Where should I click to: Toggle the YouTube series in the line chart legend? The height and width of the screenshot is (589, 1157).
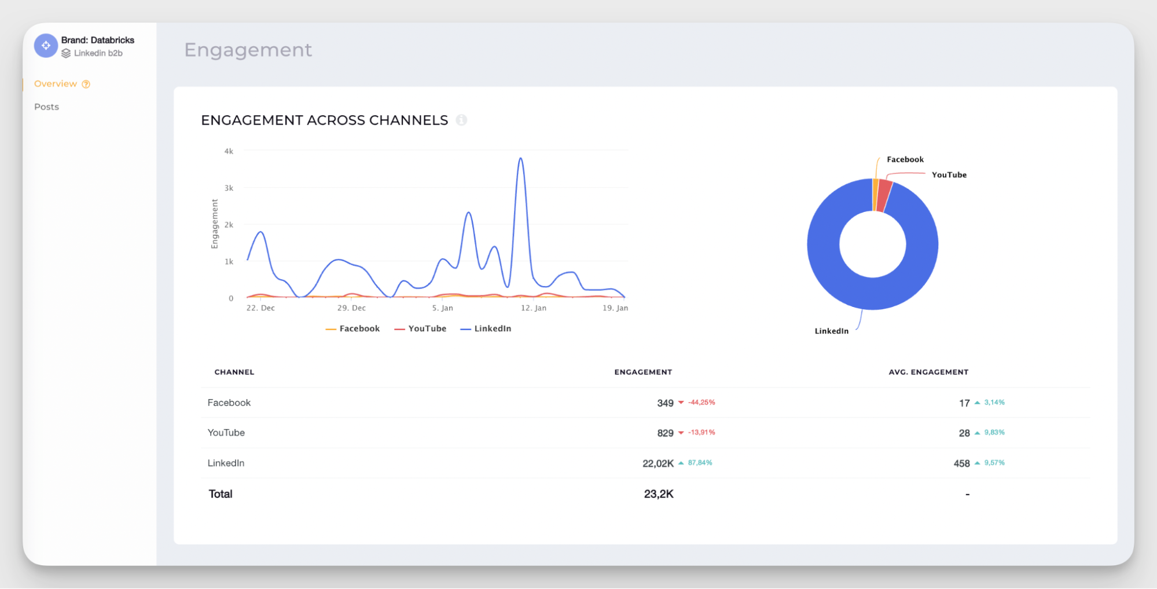click(427, 328)
